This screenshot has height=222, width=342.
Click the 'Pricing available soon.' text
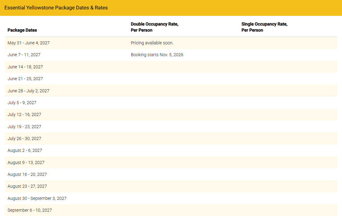point(152,43)
